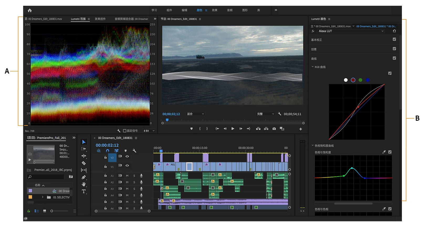Collapse the RGB curves section
The height and width of the screenshot is (226, 425).
(x=313, y=67)
